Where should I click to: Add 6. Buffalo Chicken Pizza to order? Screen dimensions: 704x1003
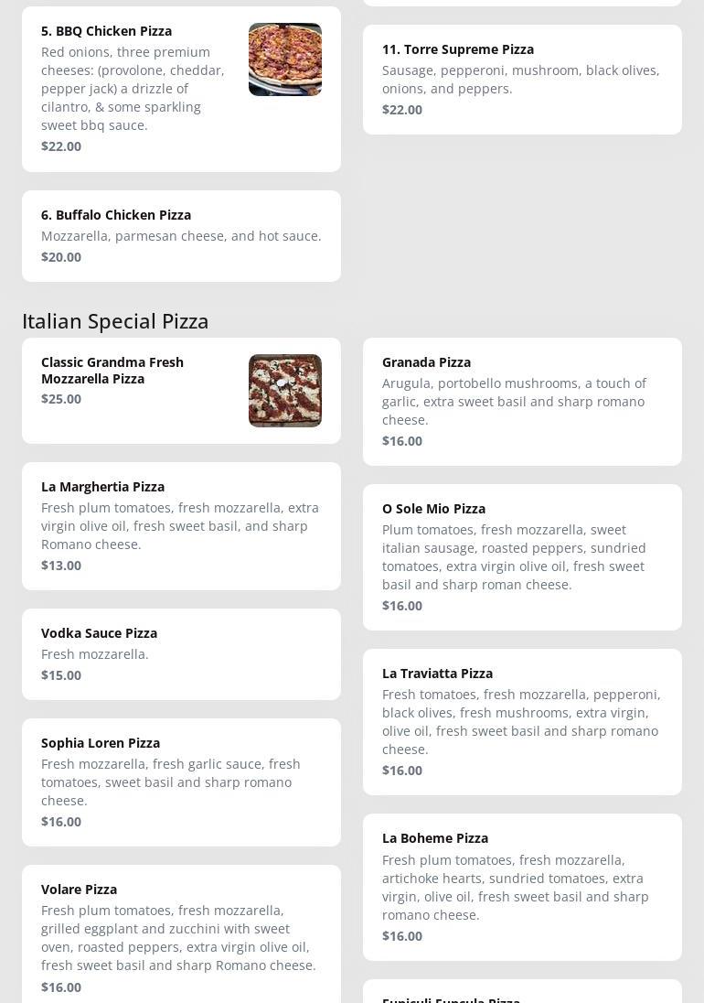tap(181, 236)
